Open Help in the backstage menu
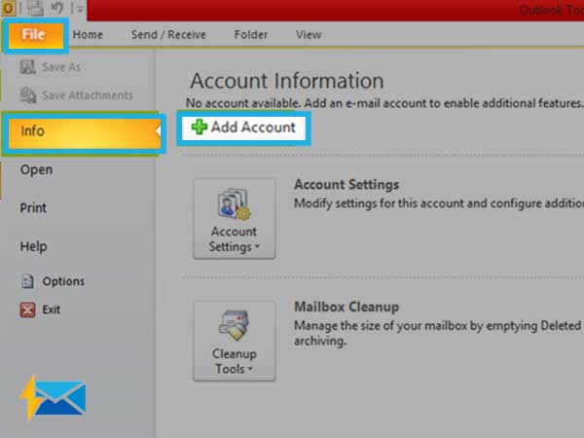Viewport: 584px width, 438px height. 33,246
